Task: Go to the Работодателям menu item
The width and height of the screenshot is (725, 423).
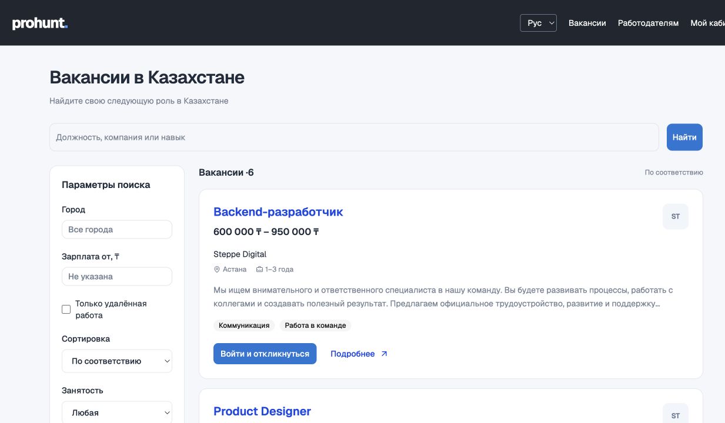Action: [x=648, y=23]
